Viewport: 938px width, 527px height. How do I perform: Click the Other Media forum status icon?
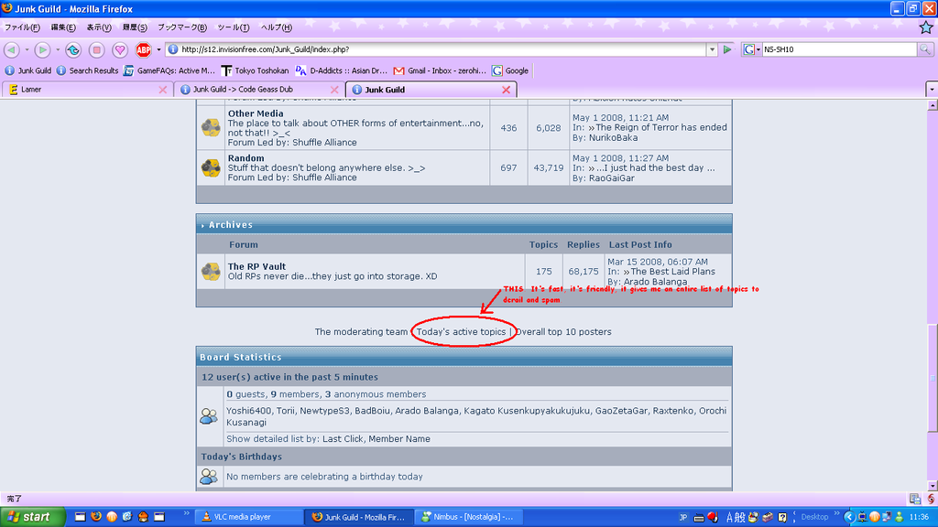(211, 127)
